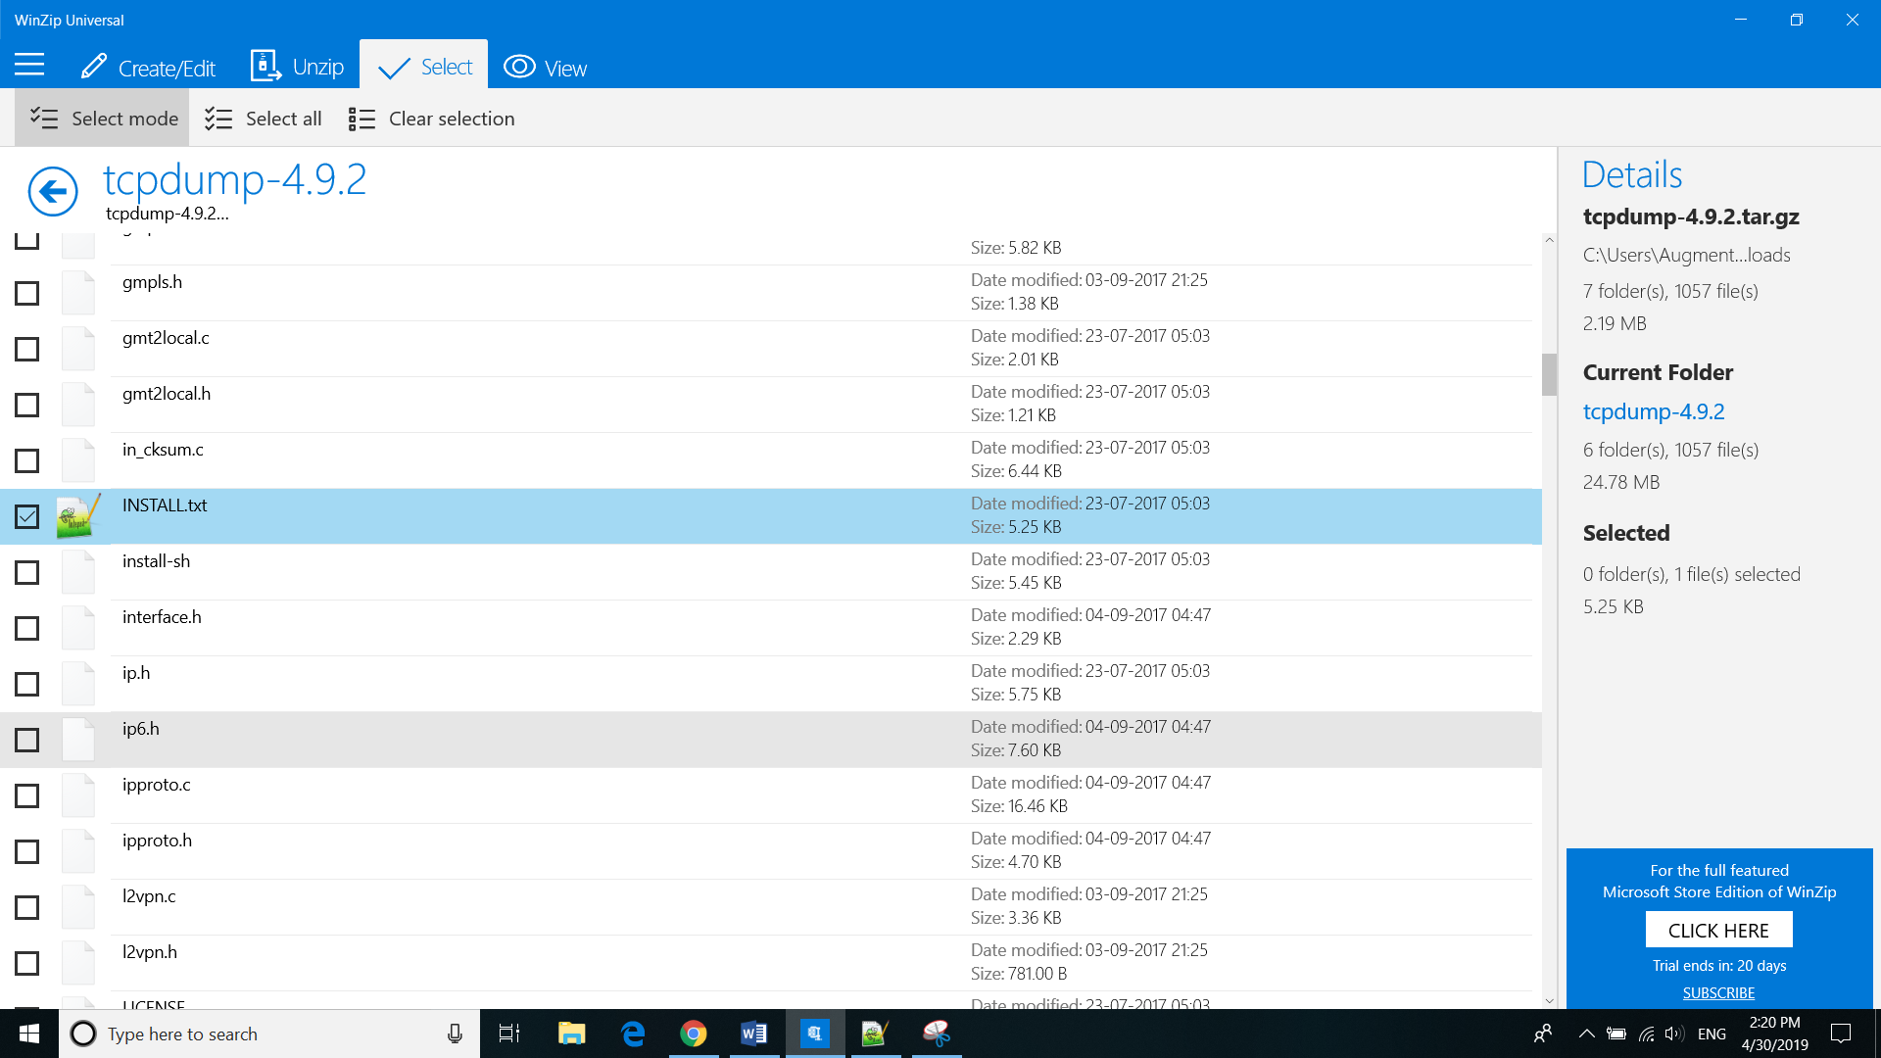Check the gmpls.h checkbox
Viewport: 1881px width, 1058px height.
click(27, 293)
